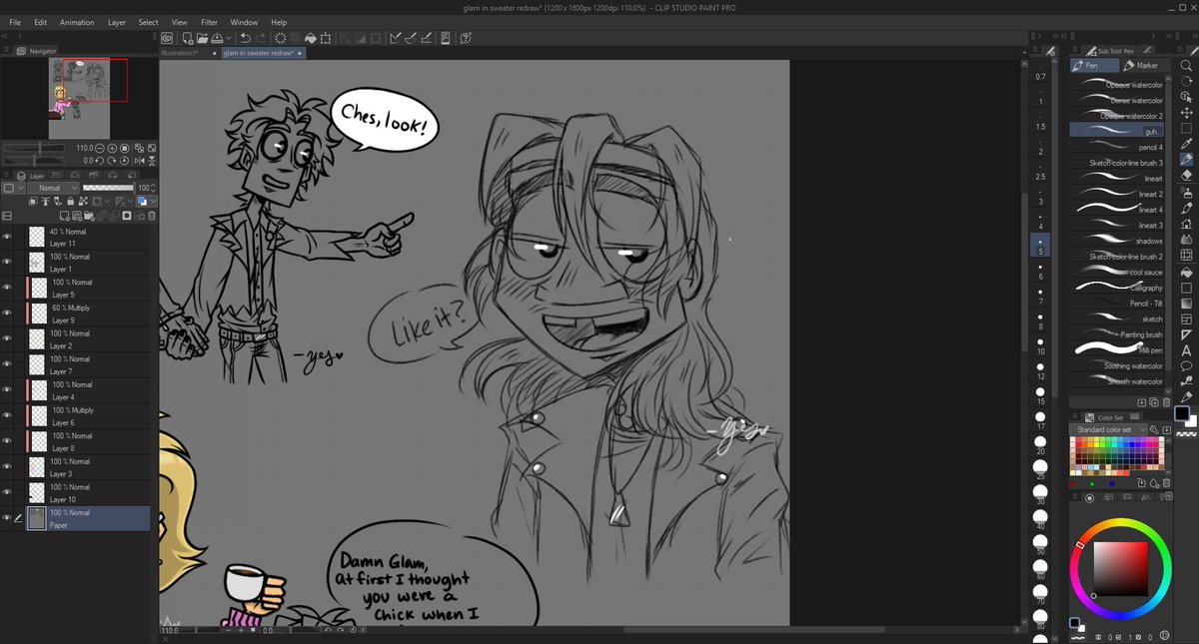This screenshot has width=1199, height=644.
Task: Select the Balloon tool
Action: pyautogui.click(x=1186, y=365)
